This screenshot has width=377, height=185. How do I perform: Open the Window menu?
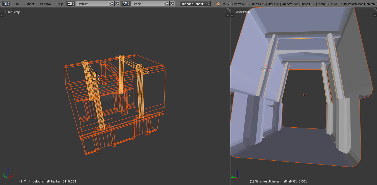(x=45, y=4)
